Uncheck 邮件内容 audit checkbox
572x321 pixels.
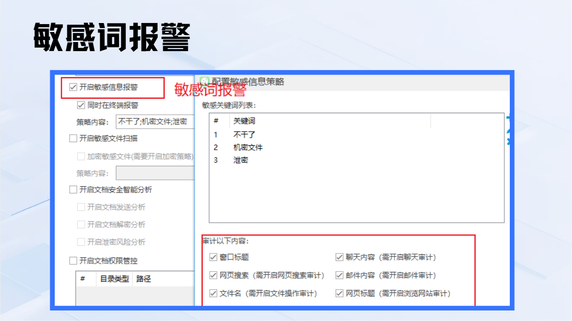click(x=339, y=275)
